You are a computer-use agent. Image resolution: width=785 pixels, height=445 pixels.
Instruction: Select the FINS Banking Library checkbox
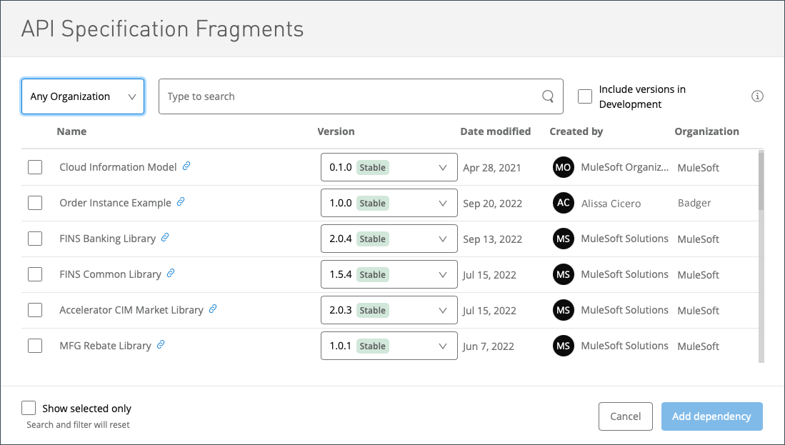pyautogui.click(x=35, y=239)
